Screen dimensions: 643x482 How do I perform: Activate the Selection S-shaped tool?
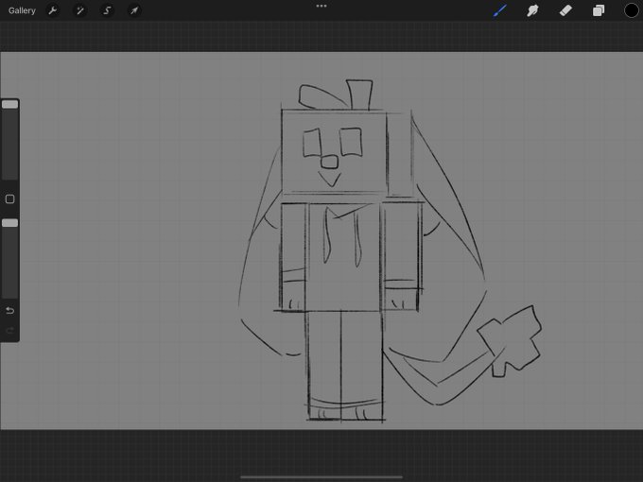(107, 10)
